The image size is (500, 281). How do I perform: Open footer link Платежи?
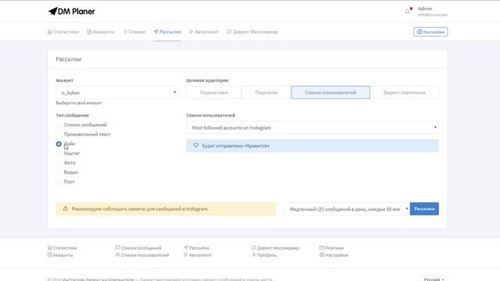click(331, 248)
